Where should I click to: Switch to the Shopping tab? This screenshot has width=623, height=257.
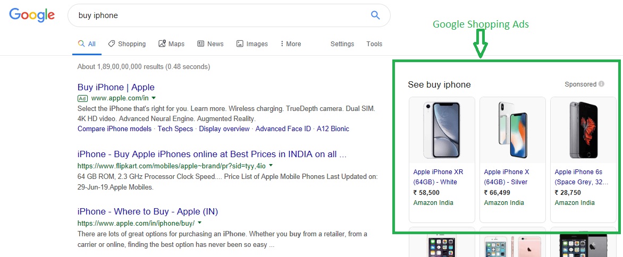click(127, 44)
